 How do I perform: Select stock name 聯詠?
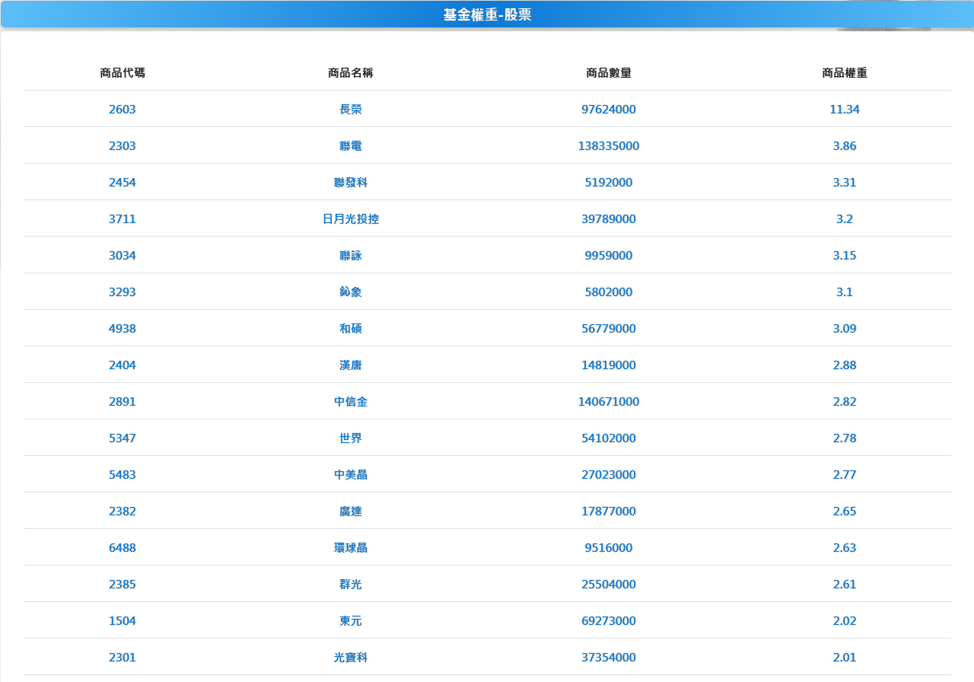(x=351, y=256)
